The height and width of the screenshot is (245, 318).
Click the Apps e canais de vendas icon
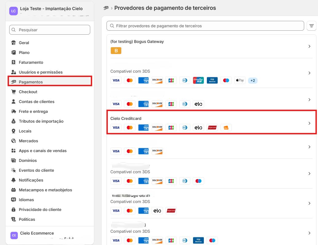(x=14, y=151)
